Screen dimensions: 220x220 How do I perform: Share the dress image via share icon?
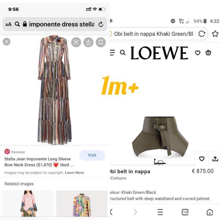click(88, 42)
